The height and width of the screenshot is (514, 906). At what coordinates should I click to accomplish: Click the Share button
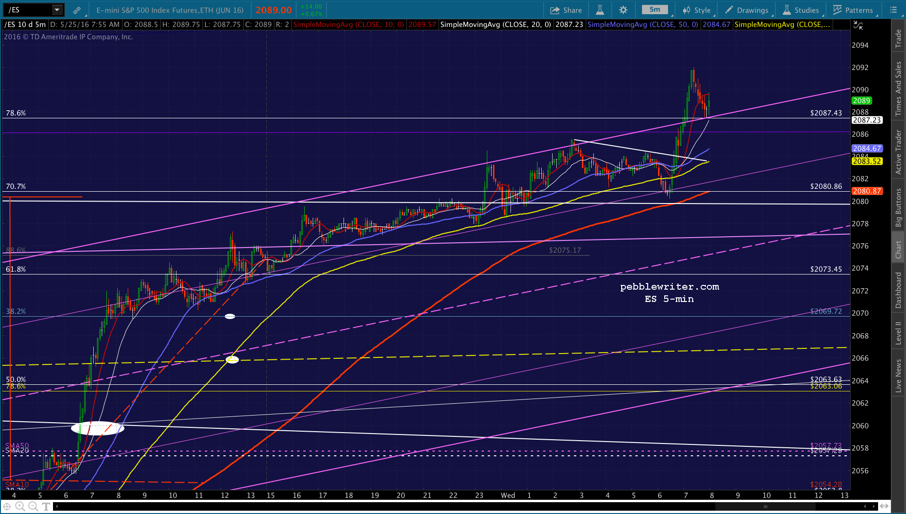pos(566,10)
